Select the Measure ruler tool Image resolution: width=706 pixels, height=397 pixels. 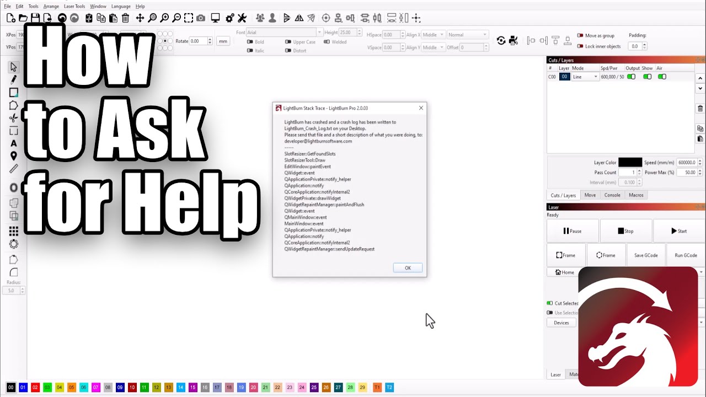coord(14,169)
